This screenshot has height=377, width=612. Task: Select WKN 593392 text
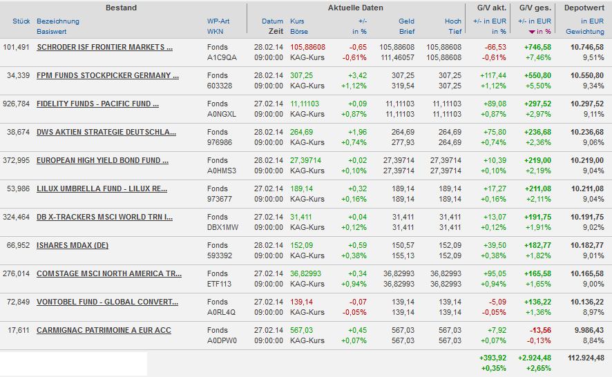(220, 255)
